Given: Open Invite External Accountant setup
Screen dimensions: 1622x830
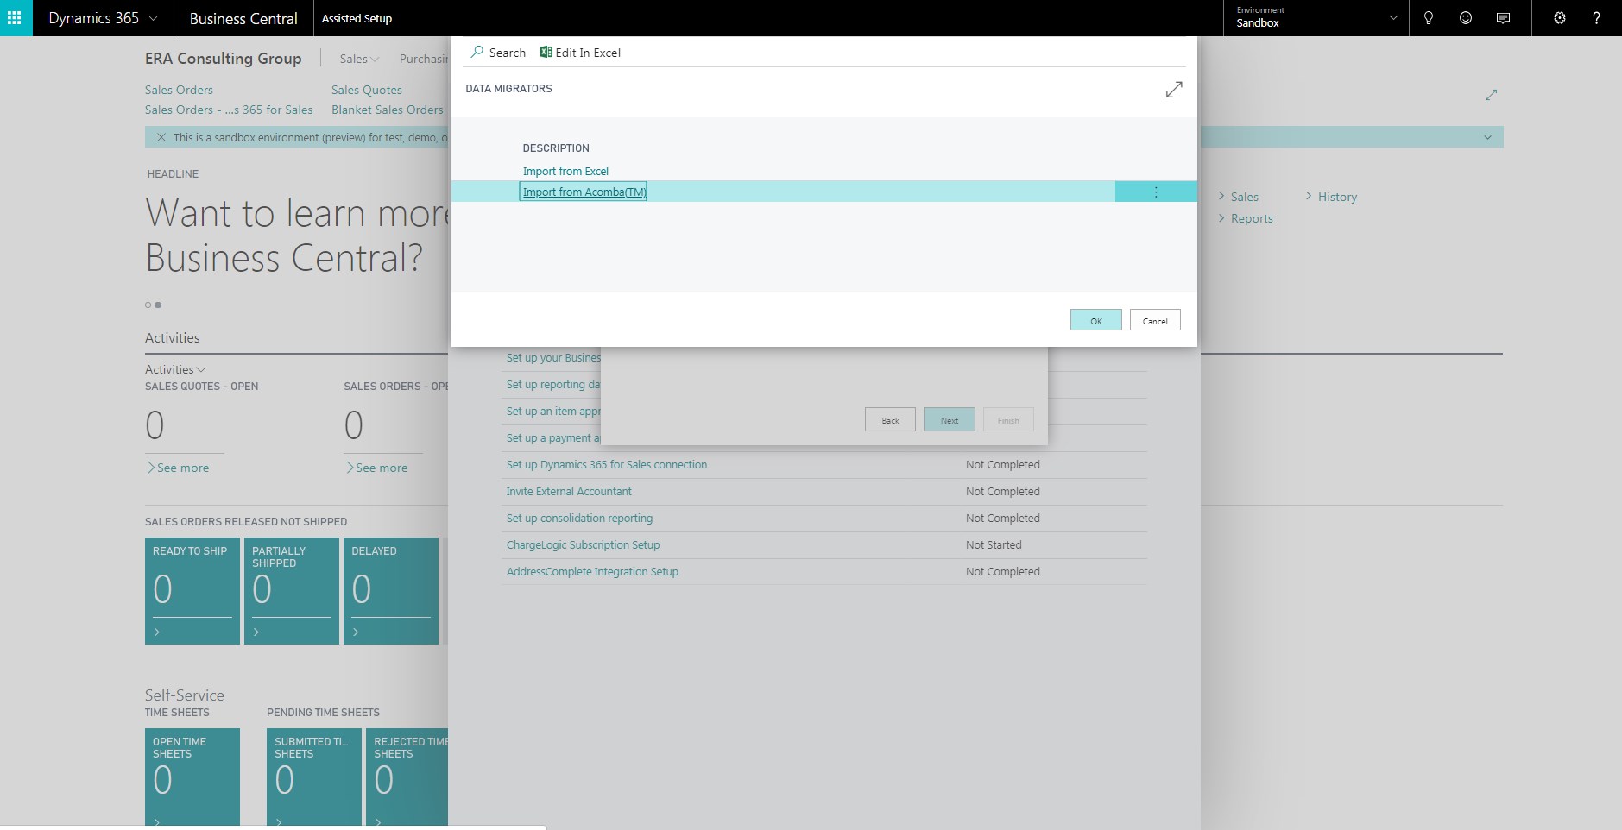Looking at the screenshot, I should [x=569, y=491].
